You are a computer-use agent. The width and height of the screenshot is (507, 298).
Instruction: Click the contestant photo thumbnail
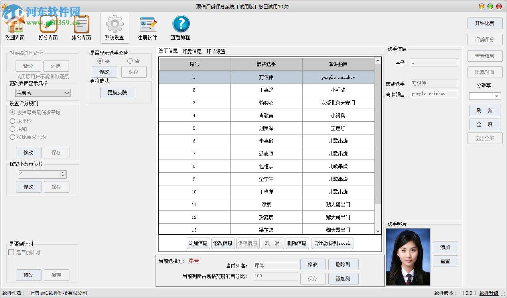coord(408,257)
